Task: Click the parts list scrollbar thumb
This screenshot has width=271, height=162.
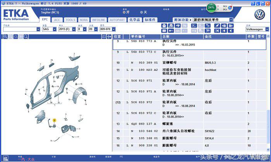Action: (268, 126)
